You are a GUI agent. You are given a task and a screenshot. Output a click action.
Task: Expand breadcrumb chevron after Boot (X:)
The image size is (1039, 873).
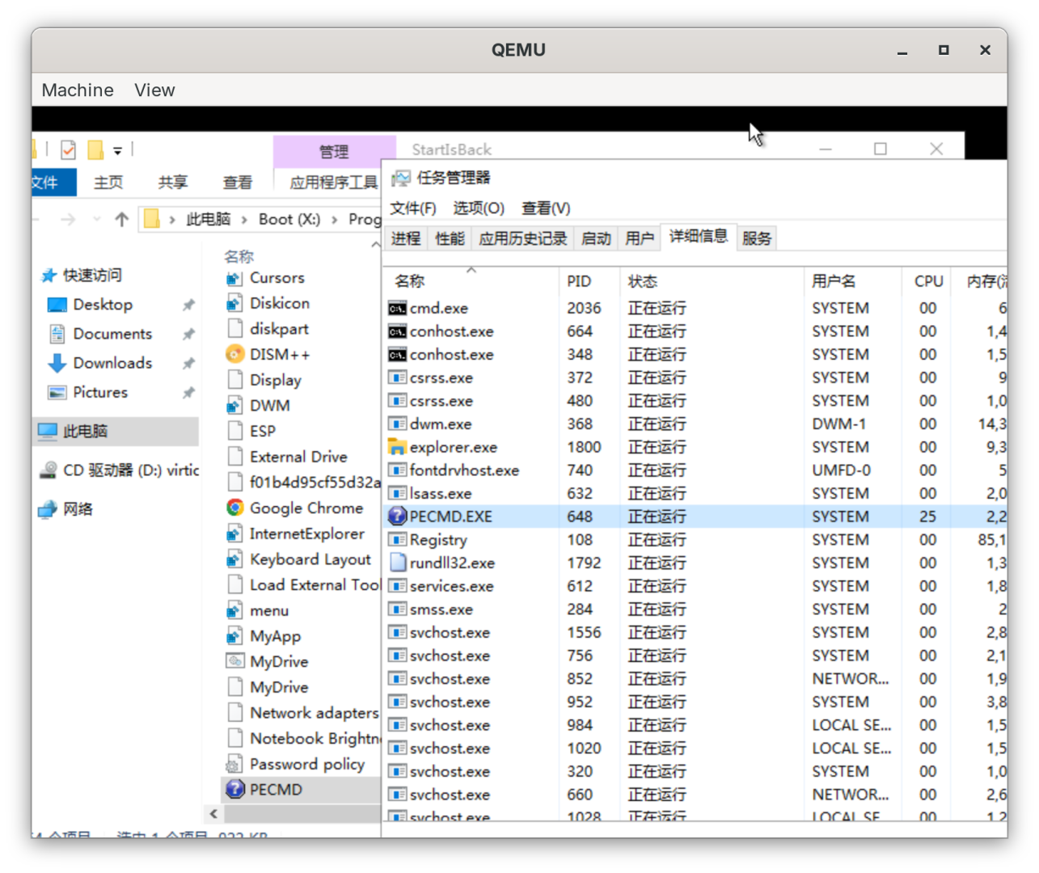pyautogui.click(x=335, y=219)
